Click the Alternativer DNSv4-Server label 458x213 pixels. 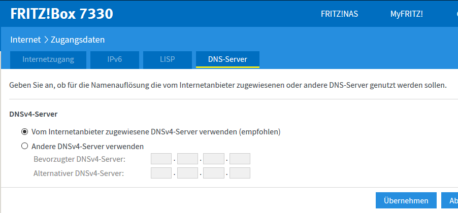(79, 173)
